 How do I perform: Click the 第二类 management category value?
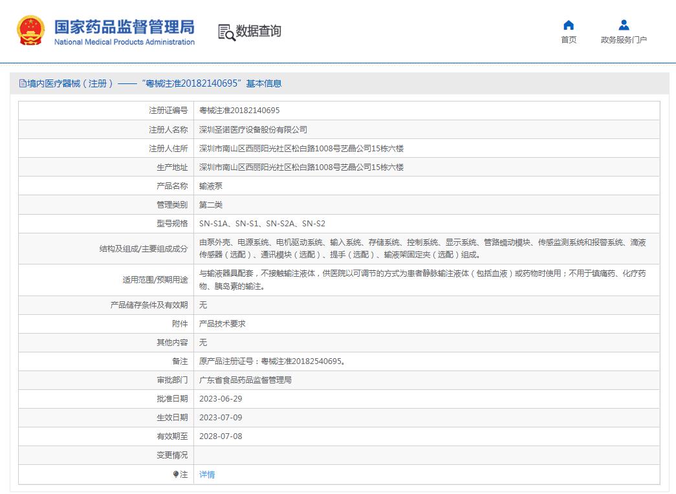tap(211, 205)
